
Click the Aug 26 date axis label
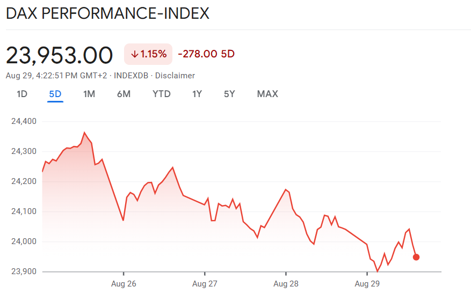coord(124,283)
